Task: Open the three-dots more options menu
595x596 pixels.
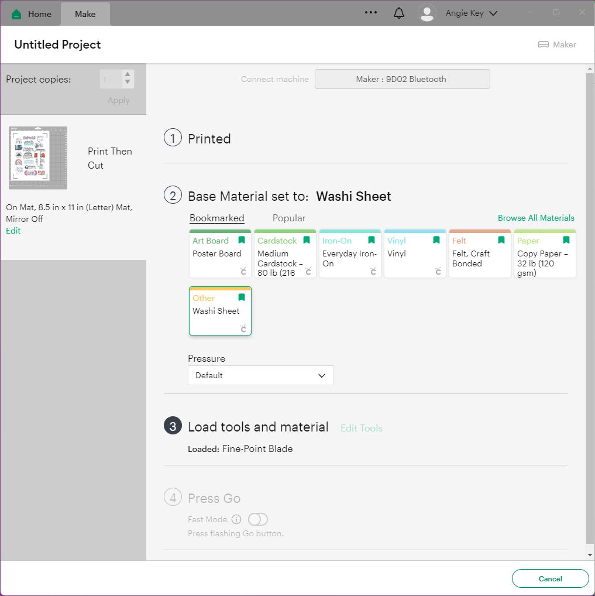Action: click(371, 12)
